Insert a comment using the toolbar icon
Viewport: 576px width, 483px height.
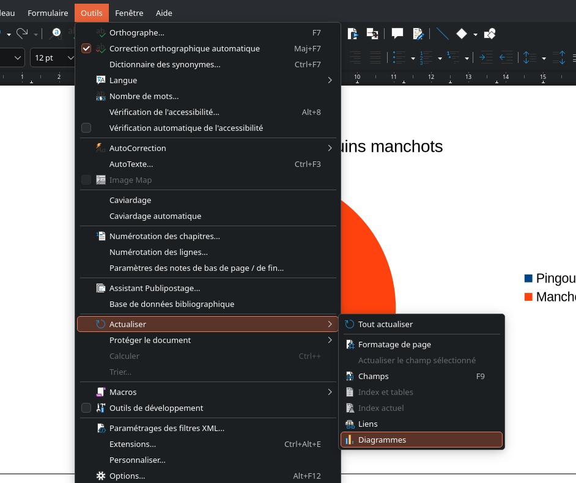pos(397,33)
